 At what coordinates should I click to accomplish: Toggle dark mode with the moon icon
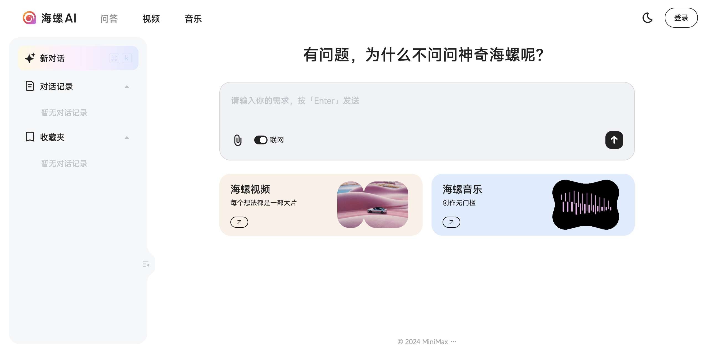pos(647,18)
